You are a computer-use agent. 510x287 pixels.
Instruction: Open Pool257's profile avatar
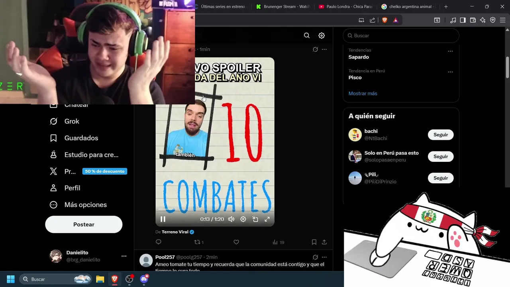coord(146,260)
